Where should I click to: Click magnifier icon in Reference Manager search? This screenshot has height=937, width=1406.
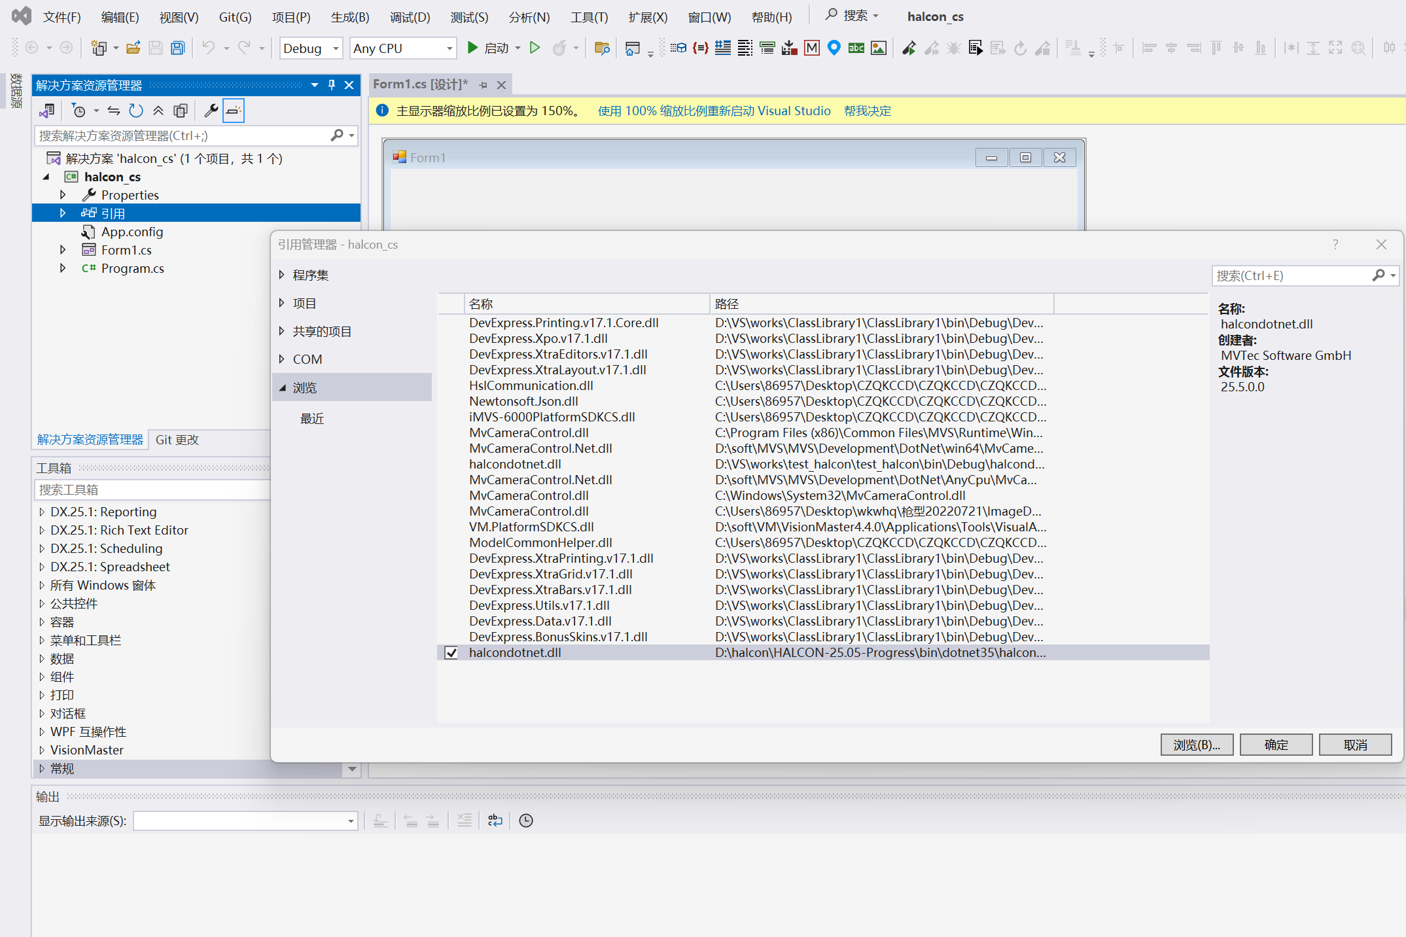tap(1379, 275)
